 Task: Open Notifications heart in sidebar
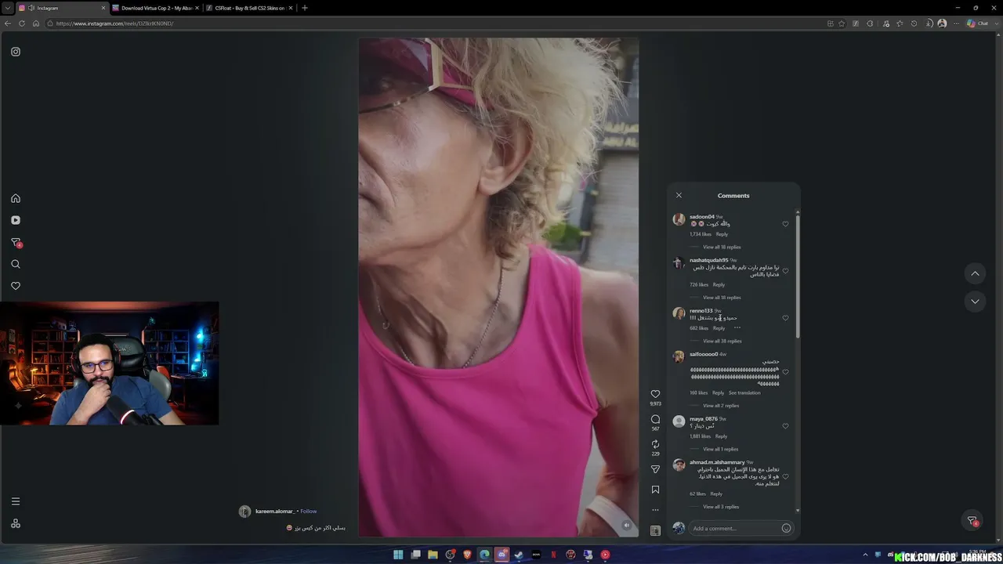[16, 286]
